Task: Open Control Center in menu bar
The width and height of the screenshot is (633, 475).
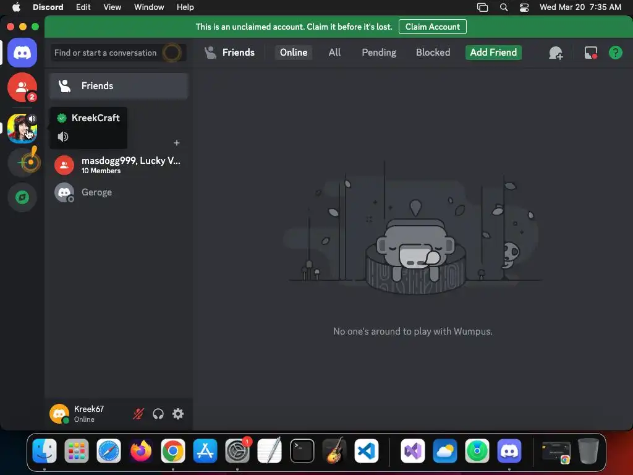Action: click(524, 7)
